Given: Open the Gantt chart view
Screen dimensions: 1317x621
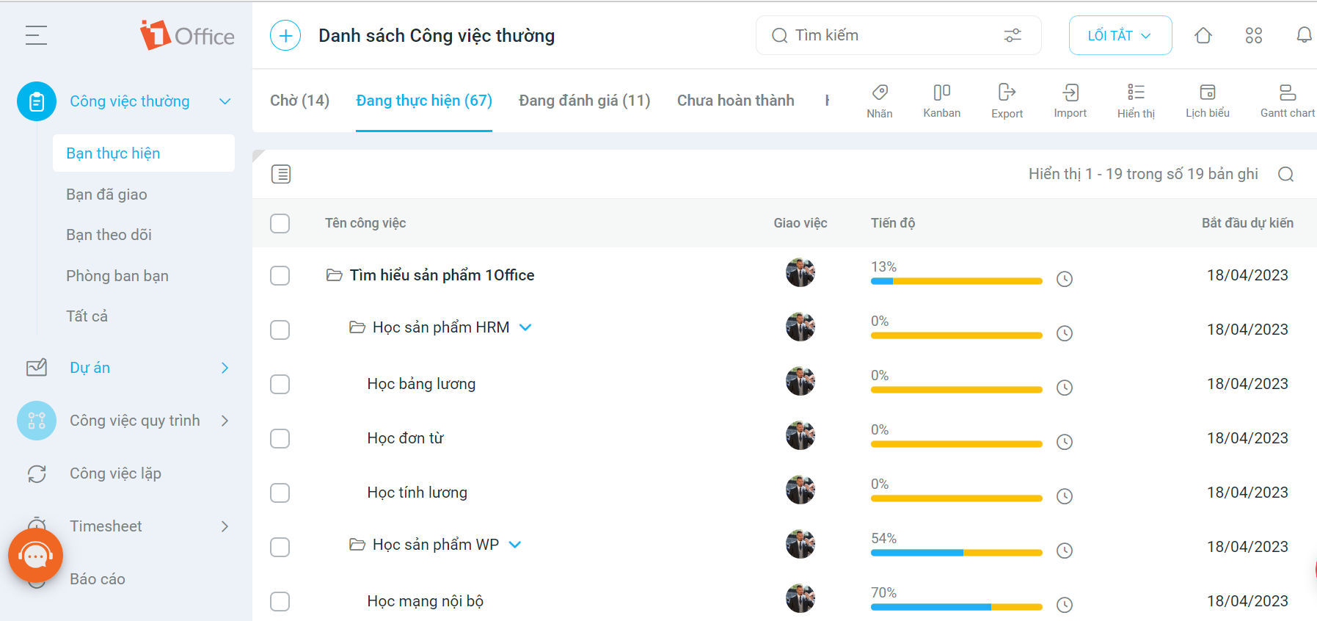Looking at the screenshot, I should 1287,101.
